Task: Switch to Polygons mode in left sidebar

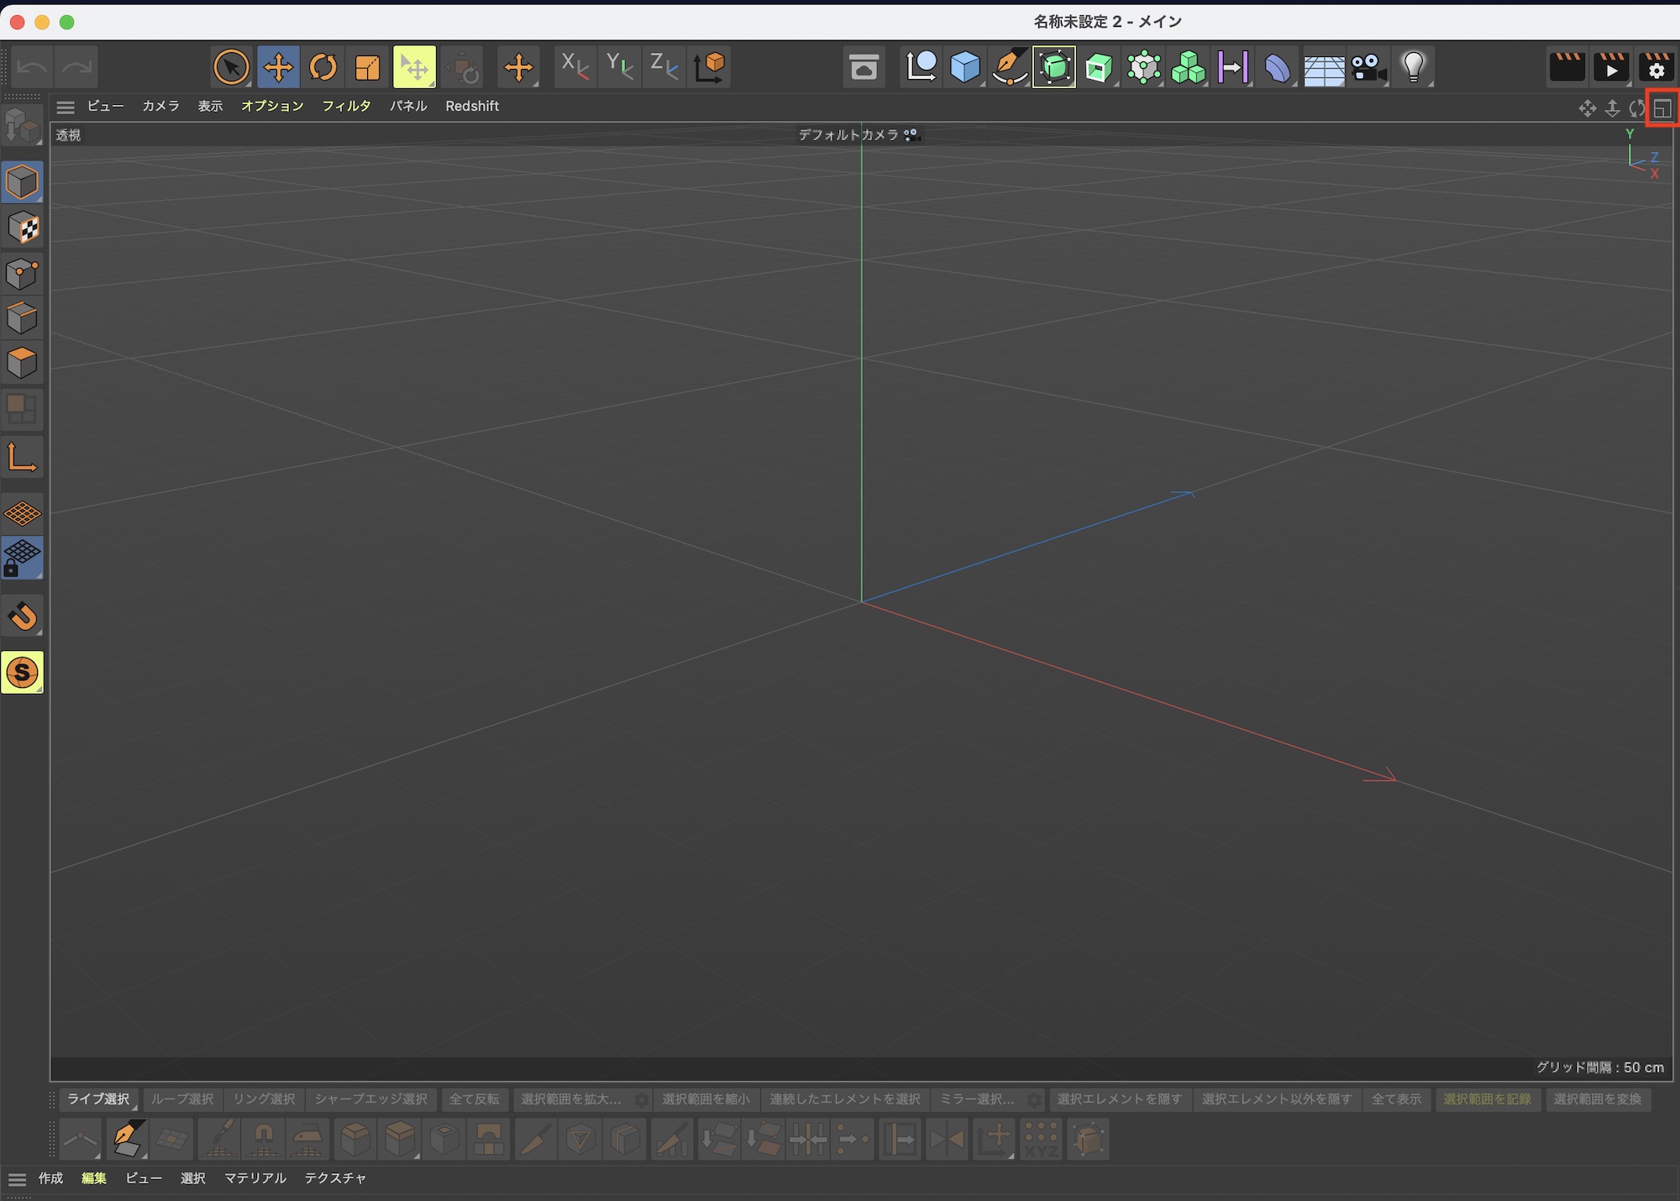Action: point(23,363)
